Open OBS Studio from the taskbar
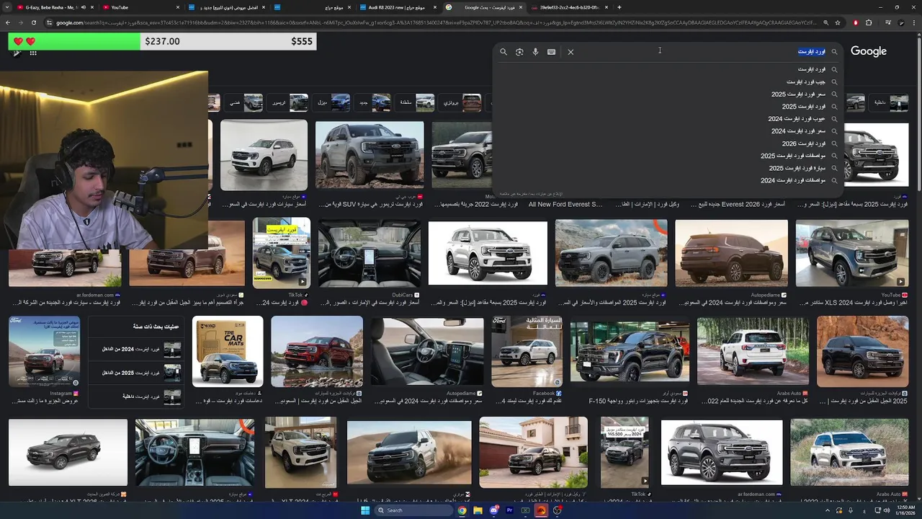 (x=557, y=510)
